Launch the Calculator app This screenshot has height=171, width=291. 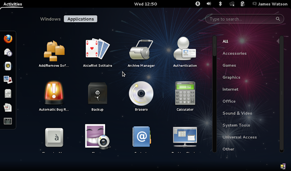(185, 93)
